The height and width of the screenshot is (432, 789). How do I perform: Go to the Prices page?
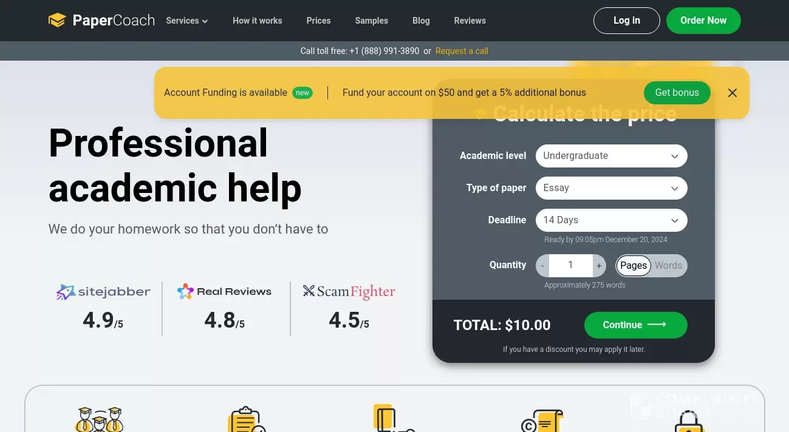[x=318, y=21]
